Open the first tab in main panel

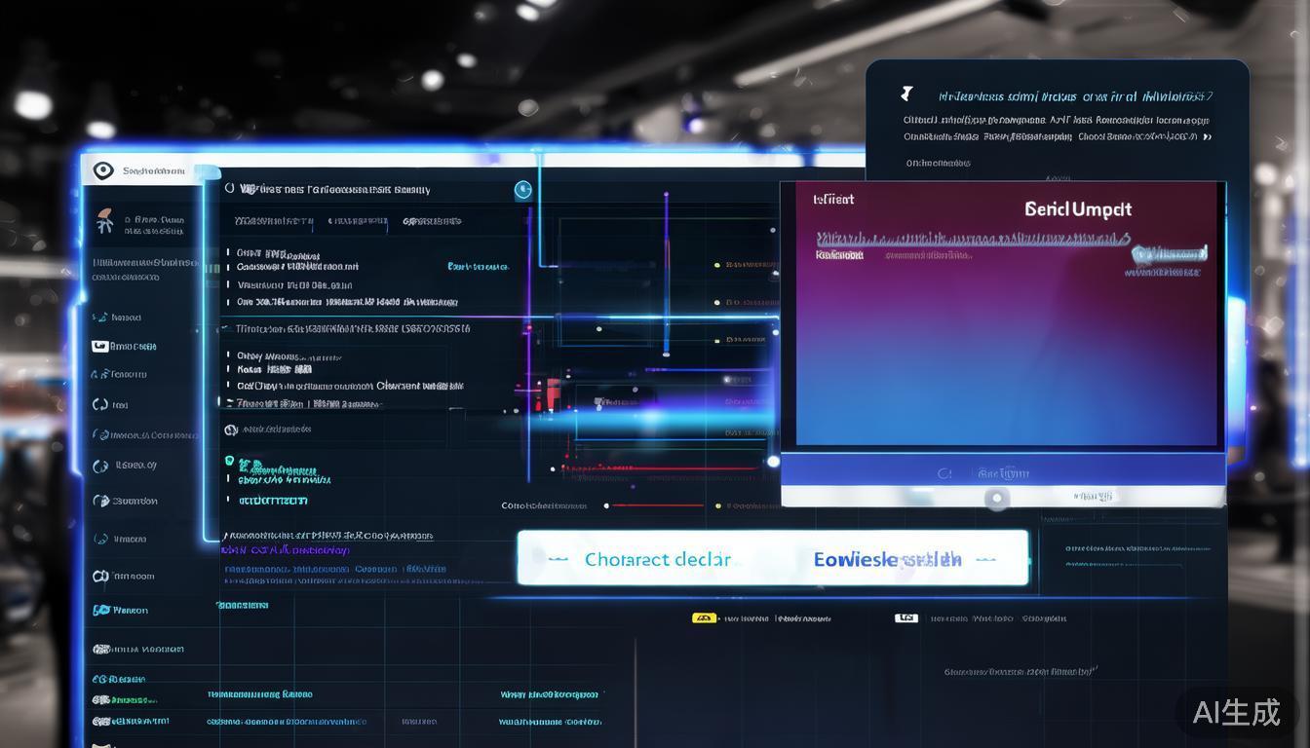(x=275, y=222)
